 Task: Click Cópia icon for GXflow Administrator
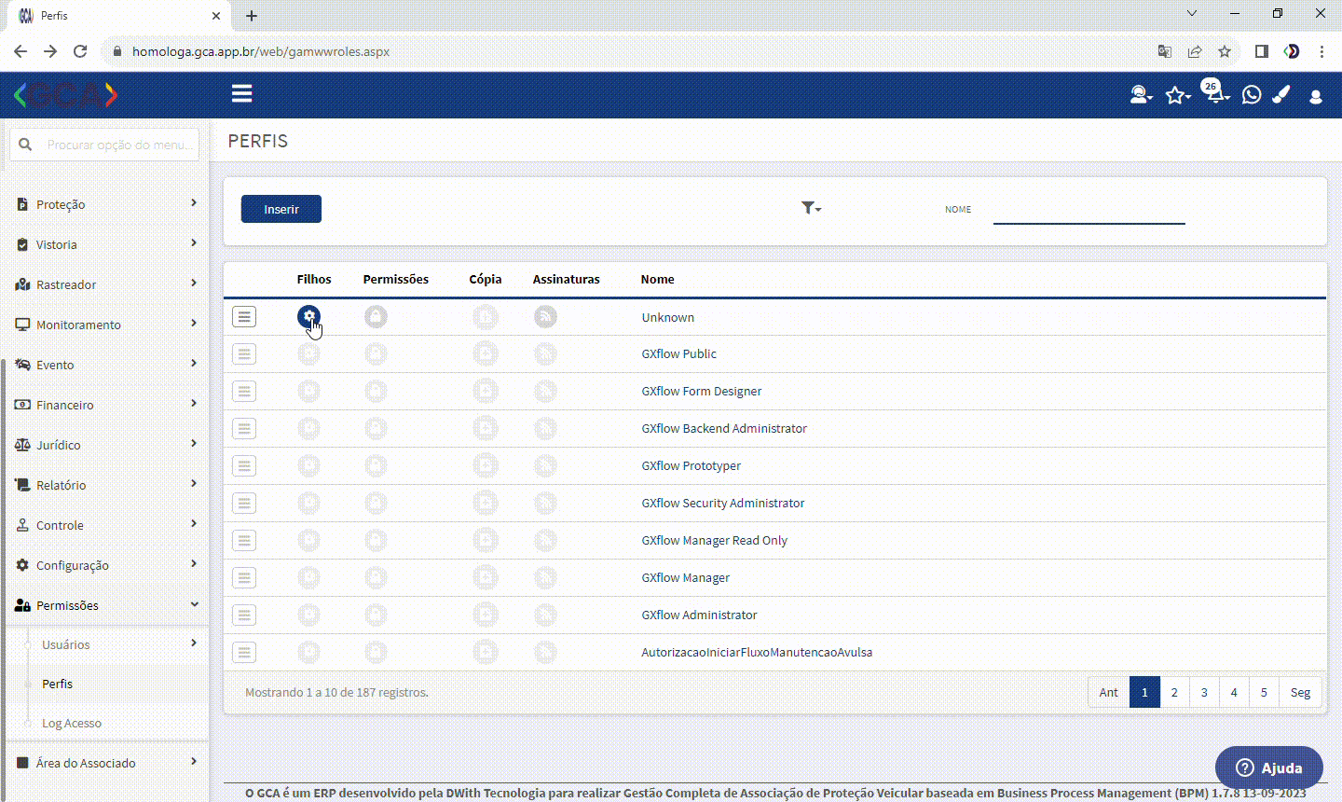486,615
